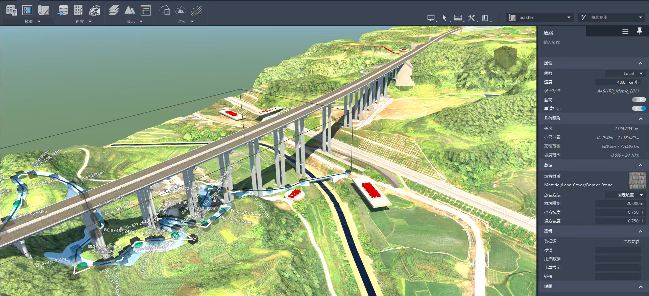Open the wrench and screwdriver tools icon
This screenshot has width=649, height=296.
click(x=472, y=18)
